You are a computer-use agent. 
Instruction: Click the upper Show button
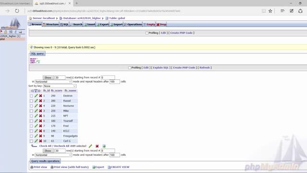(48, 78)
